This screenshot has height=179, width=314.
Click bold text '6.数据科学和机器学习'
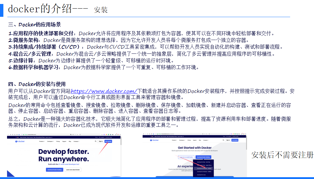click(34, 67)
